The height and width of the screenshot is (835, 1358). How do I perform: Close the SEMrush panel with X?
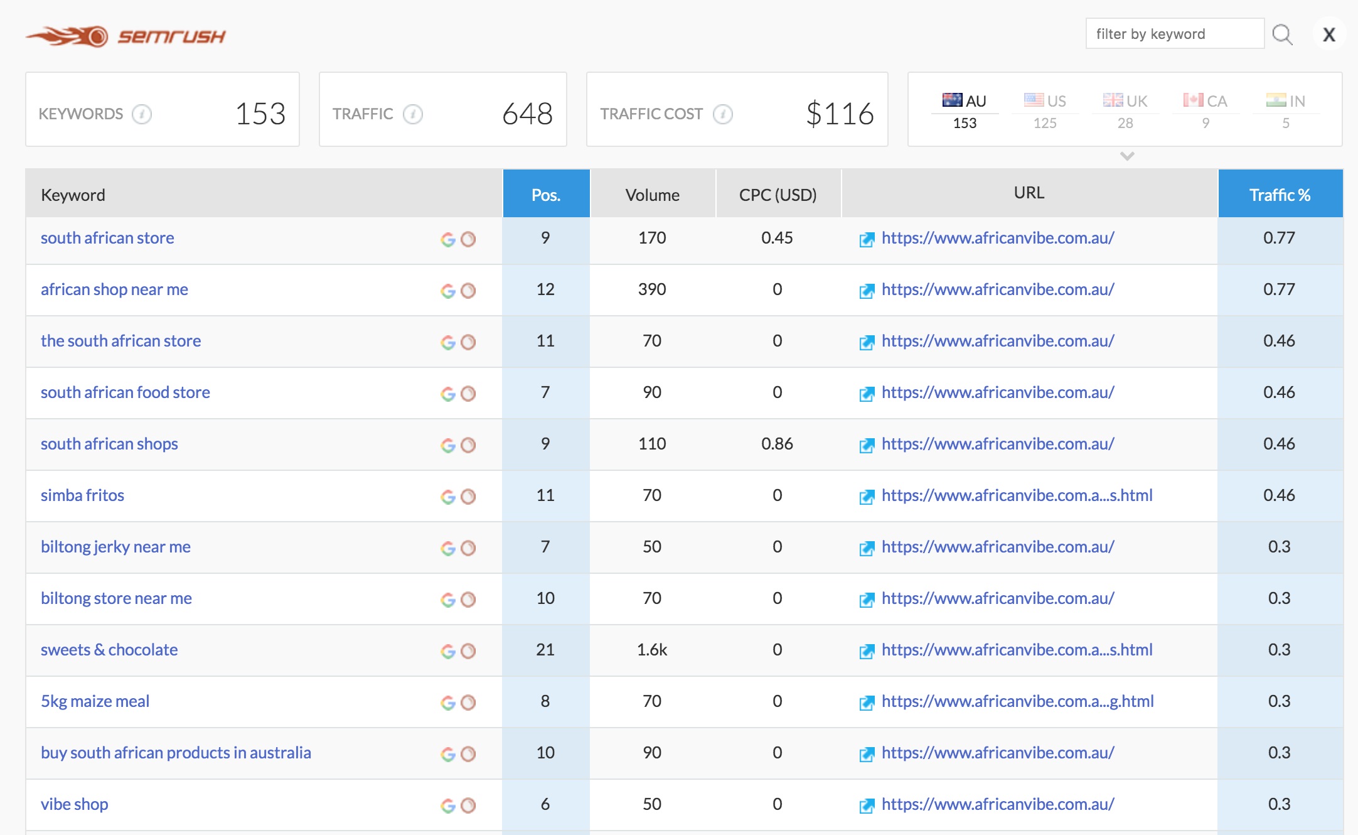[1329, 35]
